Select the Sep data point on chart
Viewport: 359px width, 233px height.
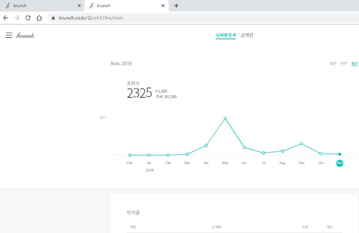pyautogui.click(x=302, y=144)
